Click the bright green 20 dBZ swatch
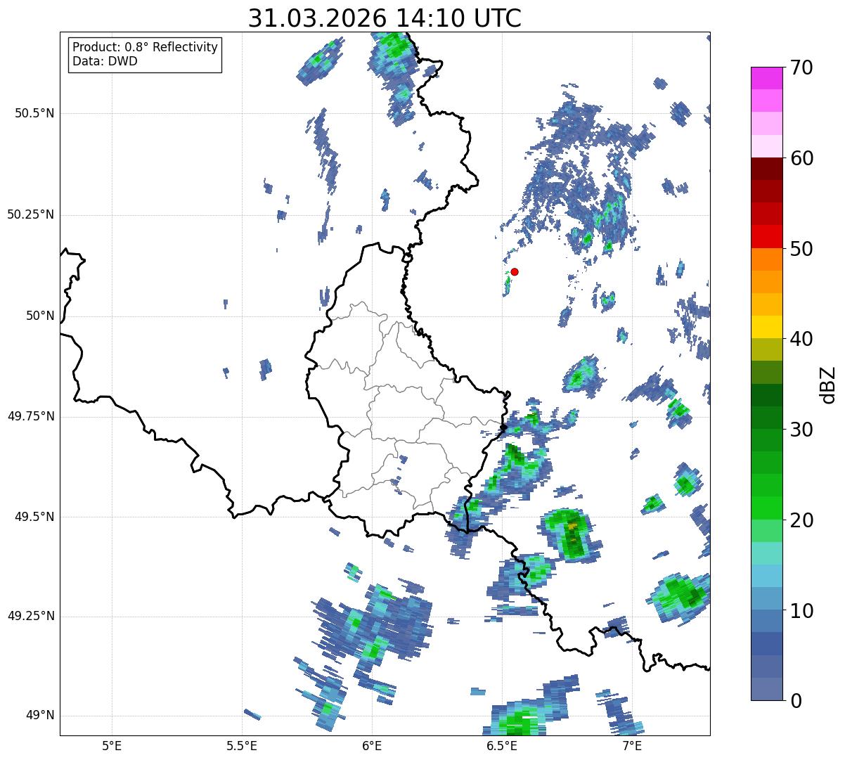 pyautogui.click(x=767, y=508)
